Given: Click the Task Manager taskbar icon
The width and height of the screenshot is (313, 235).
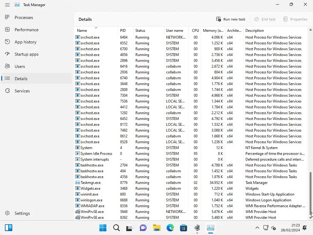Looking at the screenshot, I should 211,228.
